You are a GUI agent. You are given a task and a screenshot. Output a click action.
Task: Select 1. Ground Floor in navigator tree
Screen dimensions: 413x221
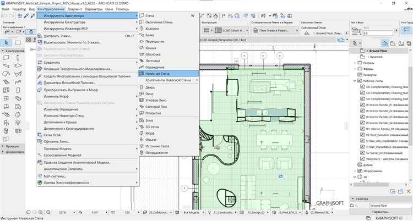[378, 51]
